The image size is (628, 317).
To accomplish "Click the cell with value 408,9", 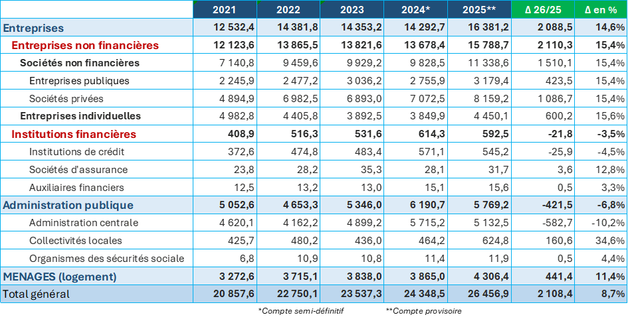I will 225,134.
